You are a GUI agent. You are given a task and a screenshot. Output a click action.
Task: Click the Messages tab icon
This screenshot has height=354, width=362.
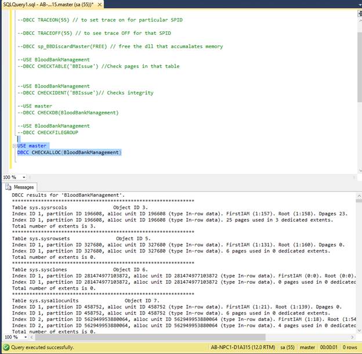[8, 187]
